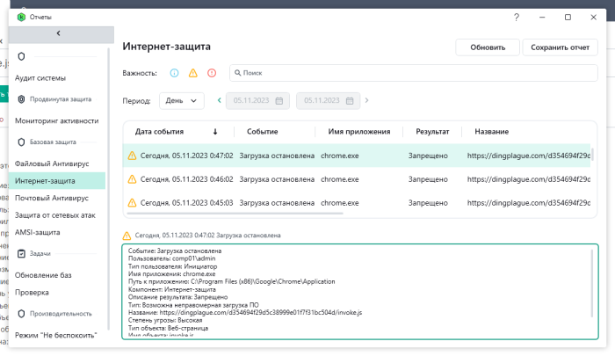Open the calendar in the end date field

(350, 101)
